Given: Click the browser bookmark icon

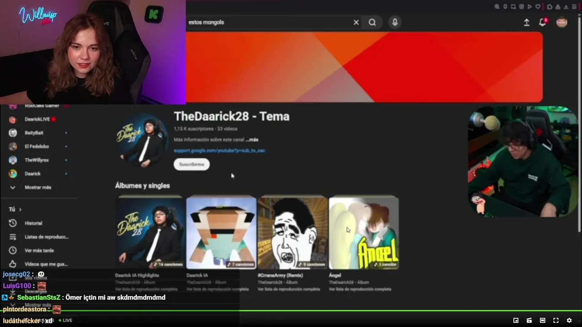Looking at the screenshot, I should 505,6.
